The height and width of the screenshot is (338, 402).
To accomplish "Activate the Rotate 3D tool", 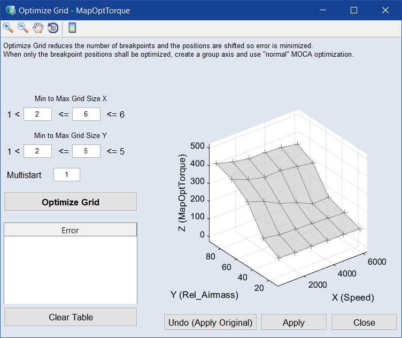I will pyautogui.click(x=53, y=28).
